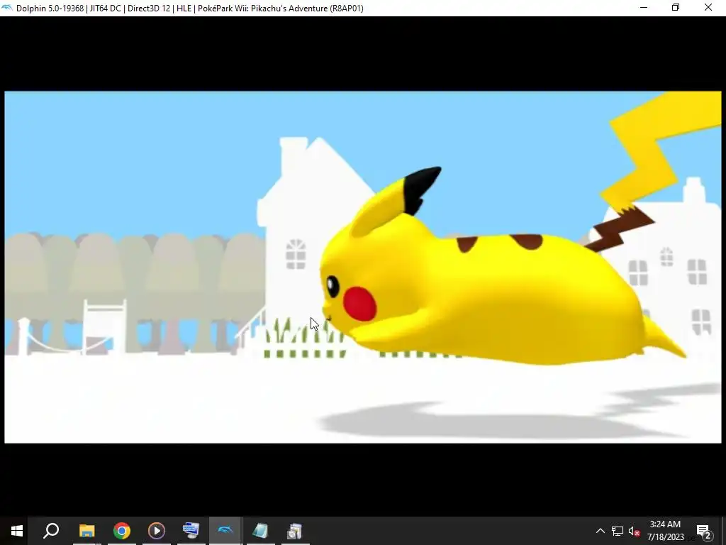The width and height of the screenshot is (726, 545).
Task: Open File Explorer from the taskbar
Action: tap(86, 531)
